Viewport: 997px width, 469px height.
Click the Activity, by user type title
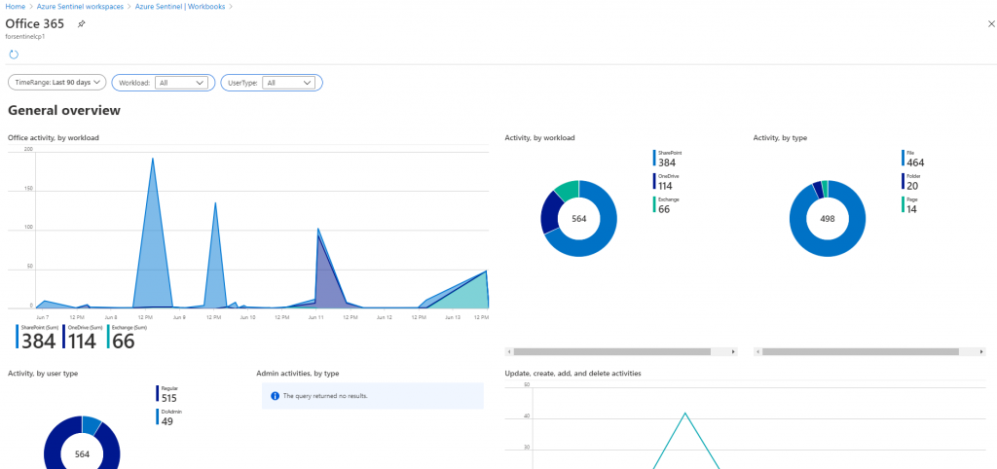point(43,374)
